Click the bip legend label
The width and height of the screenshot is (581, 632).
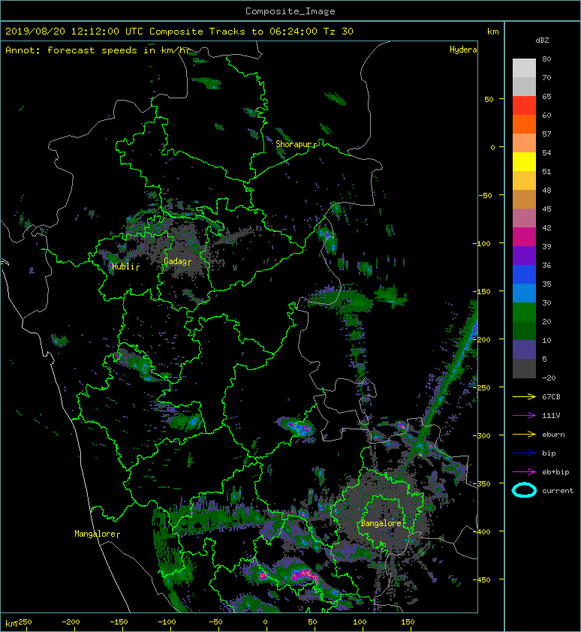point(549,453)
